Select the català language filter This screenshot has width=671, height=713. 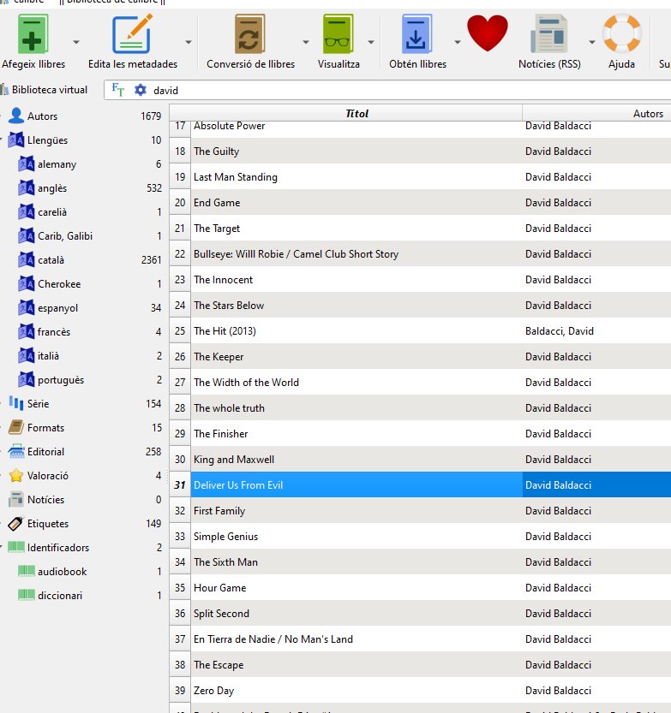coord(51,260)
